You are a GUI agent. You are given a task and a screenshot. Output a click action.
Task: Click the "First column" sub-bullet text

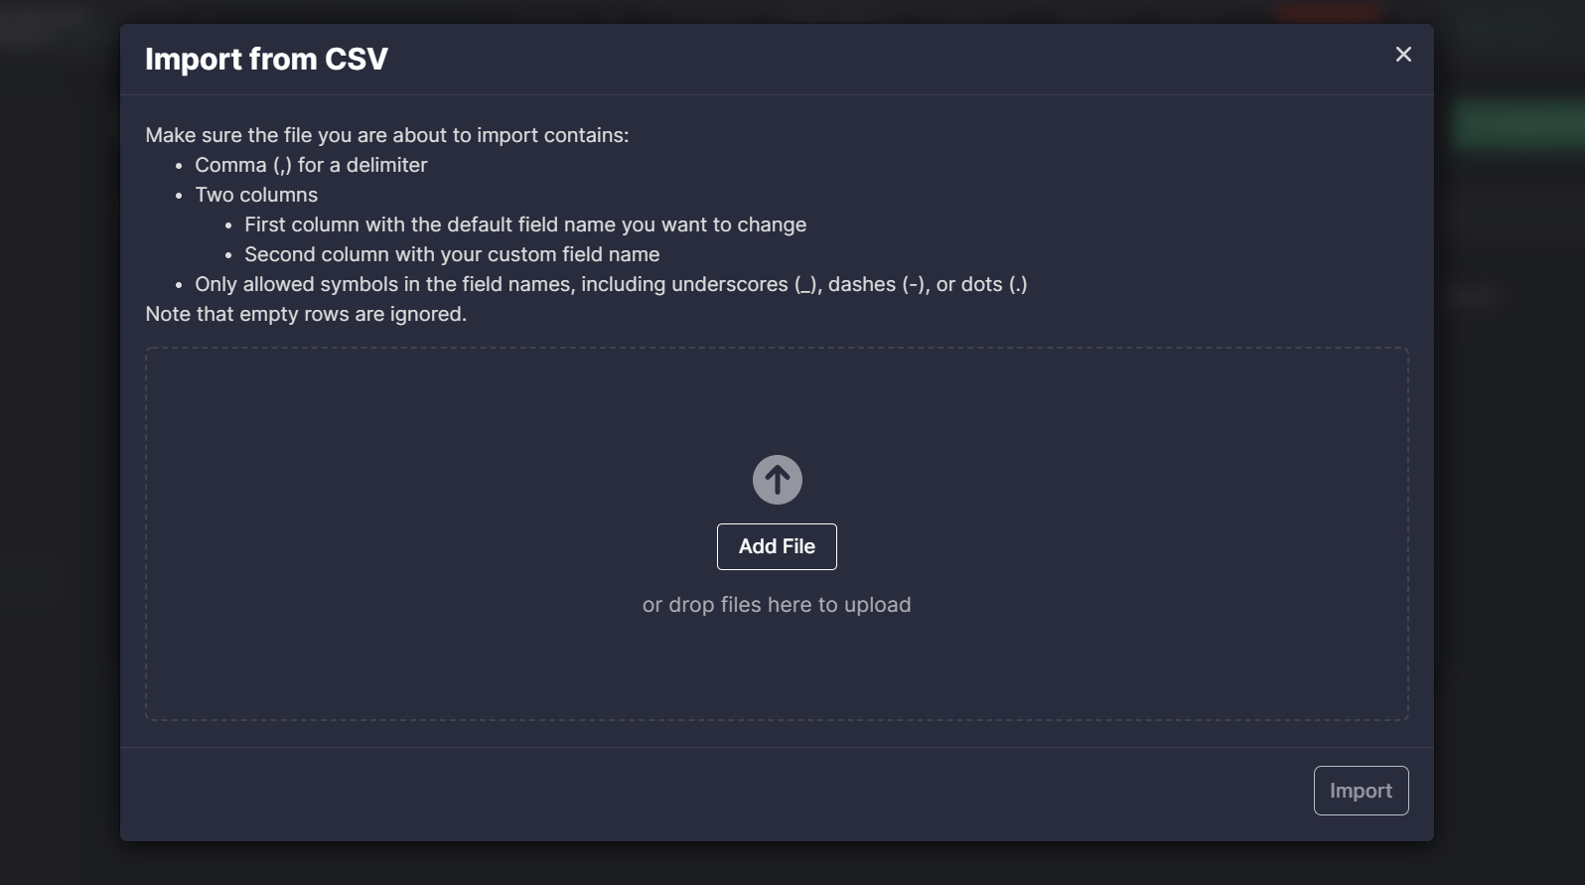(525, 224)
